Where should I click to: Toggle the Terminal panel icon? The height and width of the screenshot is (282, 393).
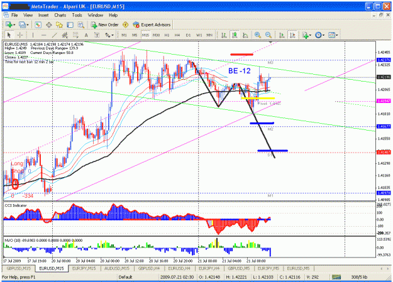(x=70, y=24)
